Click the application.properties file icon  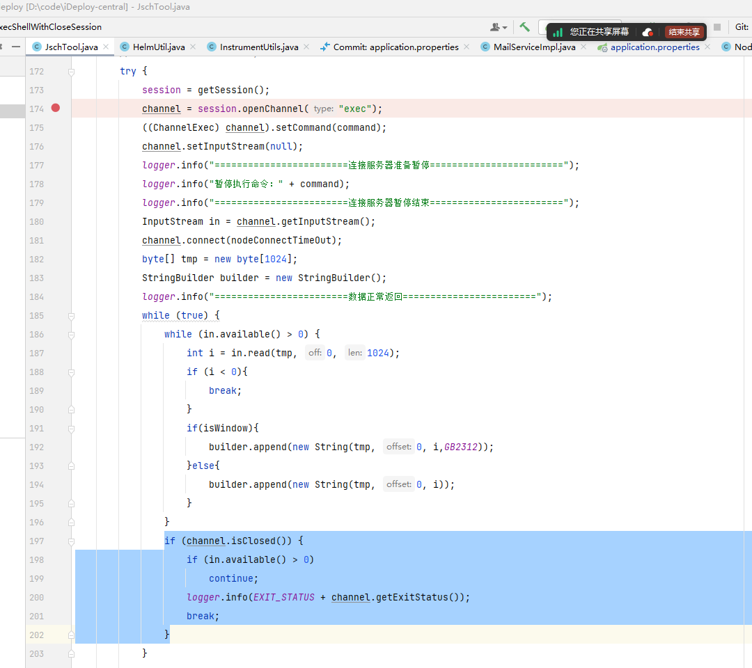tap(602, 47)
